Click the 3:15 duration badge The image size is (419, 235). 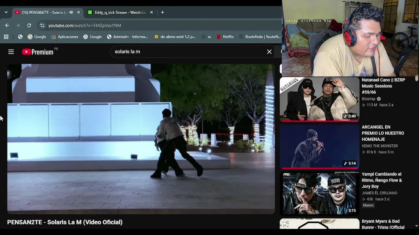point(352,211)
